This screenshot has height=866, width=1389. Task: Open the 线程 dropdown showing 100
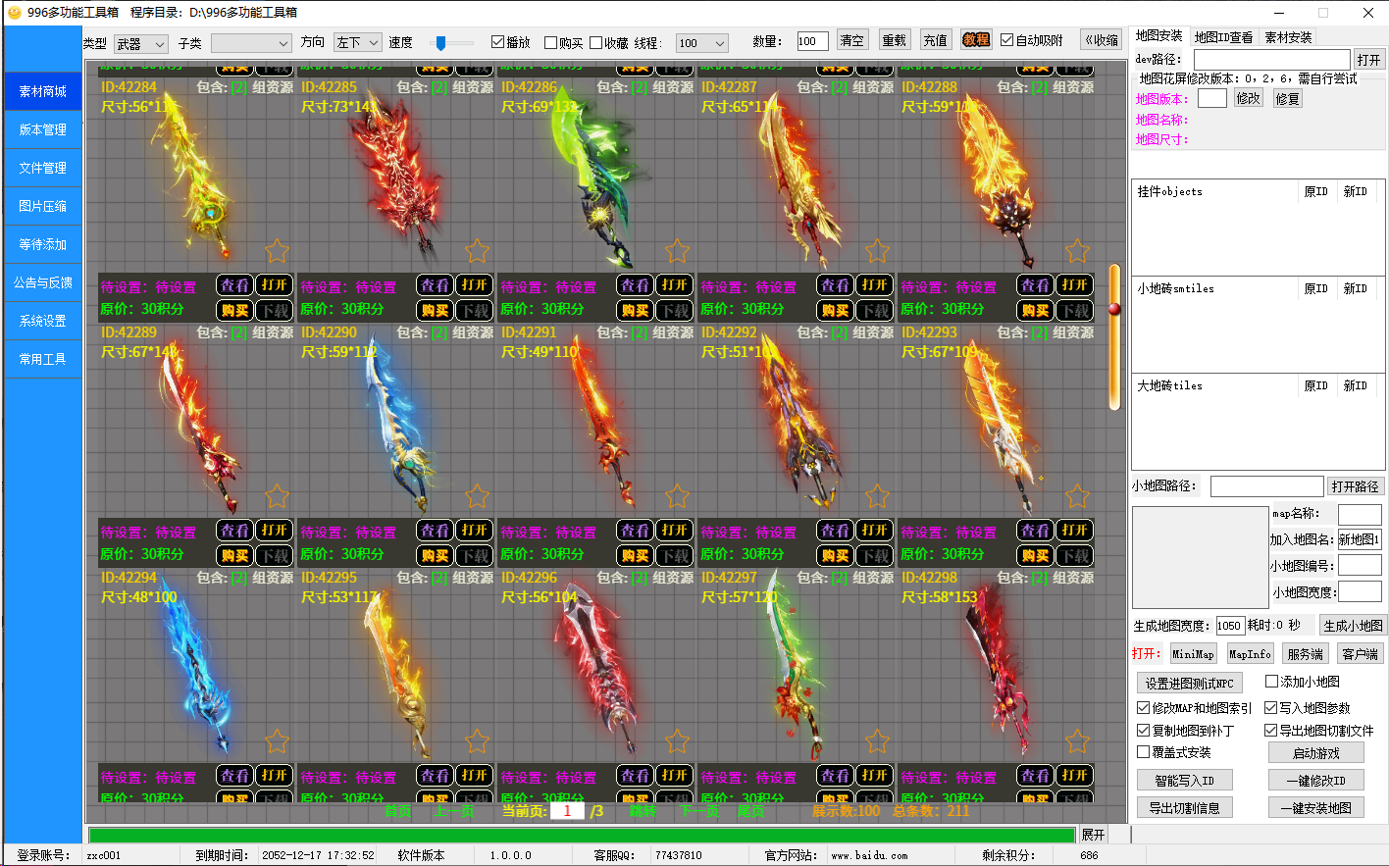(x=702, y=43)
